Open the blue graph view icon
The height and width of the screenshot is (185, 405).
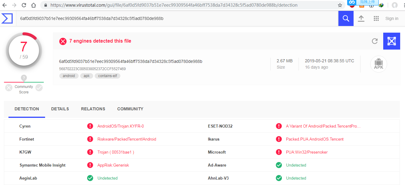click(392, 41)
